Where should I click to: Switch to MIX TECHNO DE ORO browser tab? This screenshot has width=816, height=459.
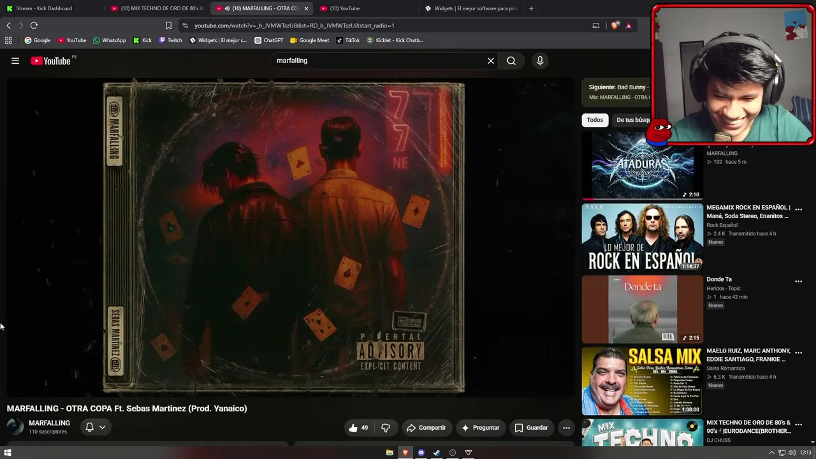[156, 8]
